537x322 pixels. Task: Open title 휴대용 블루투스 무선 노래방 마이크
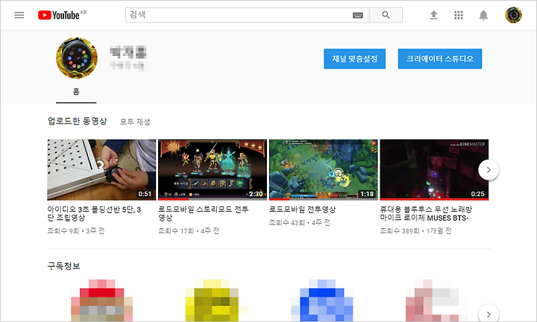pyautogui.click(x=426, y=213)
